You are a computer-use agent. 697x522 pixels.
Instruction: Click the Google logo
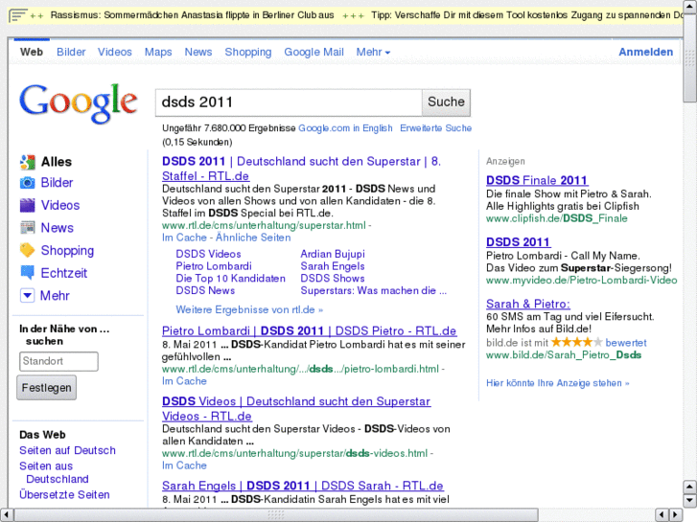79,104
